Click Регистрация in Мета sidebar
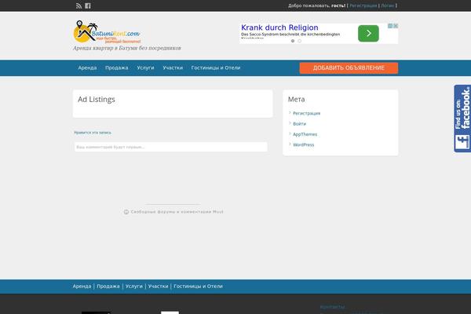 pos(307,113)
